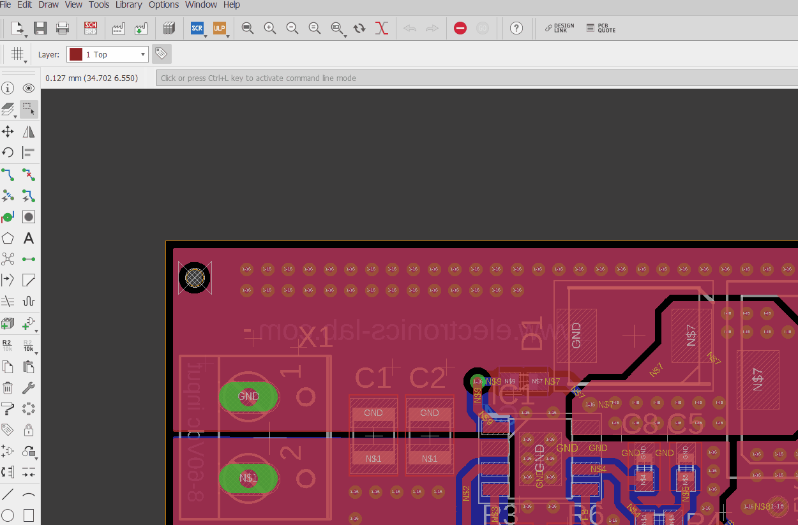Select the Circle drawing tool
Image resolution: width=798 pixels, height=525 pixels.
pyautogui.click(x=8, y=515)
